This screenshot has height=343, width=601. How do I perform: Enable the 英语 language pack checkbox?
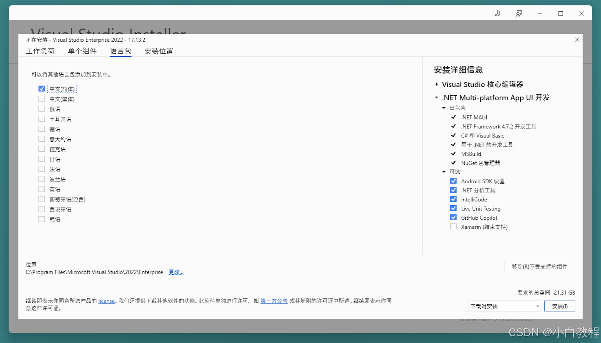42,189
